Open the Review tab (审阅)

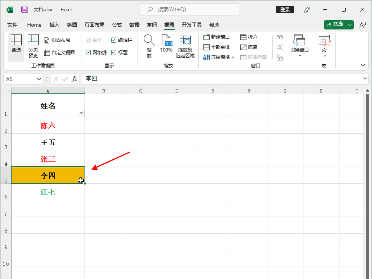click(x=152, y=25)
